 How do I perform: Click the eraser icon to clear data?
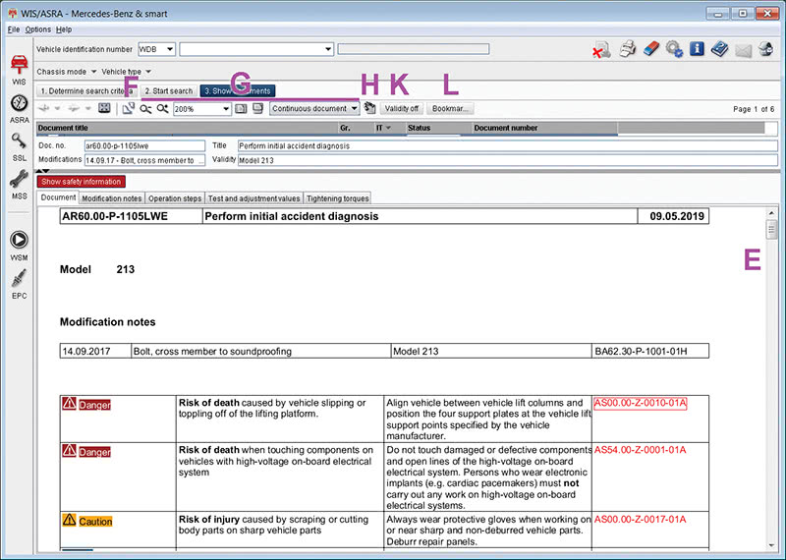(x=650, y=48)
